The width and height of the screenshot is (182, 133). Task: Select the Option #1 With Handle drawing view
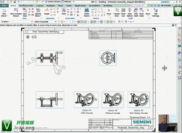point(86,100)
